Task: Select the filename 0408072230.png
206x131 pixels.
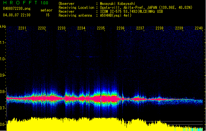Action: tap(17, 9)
